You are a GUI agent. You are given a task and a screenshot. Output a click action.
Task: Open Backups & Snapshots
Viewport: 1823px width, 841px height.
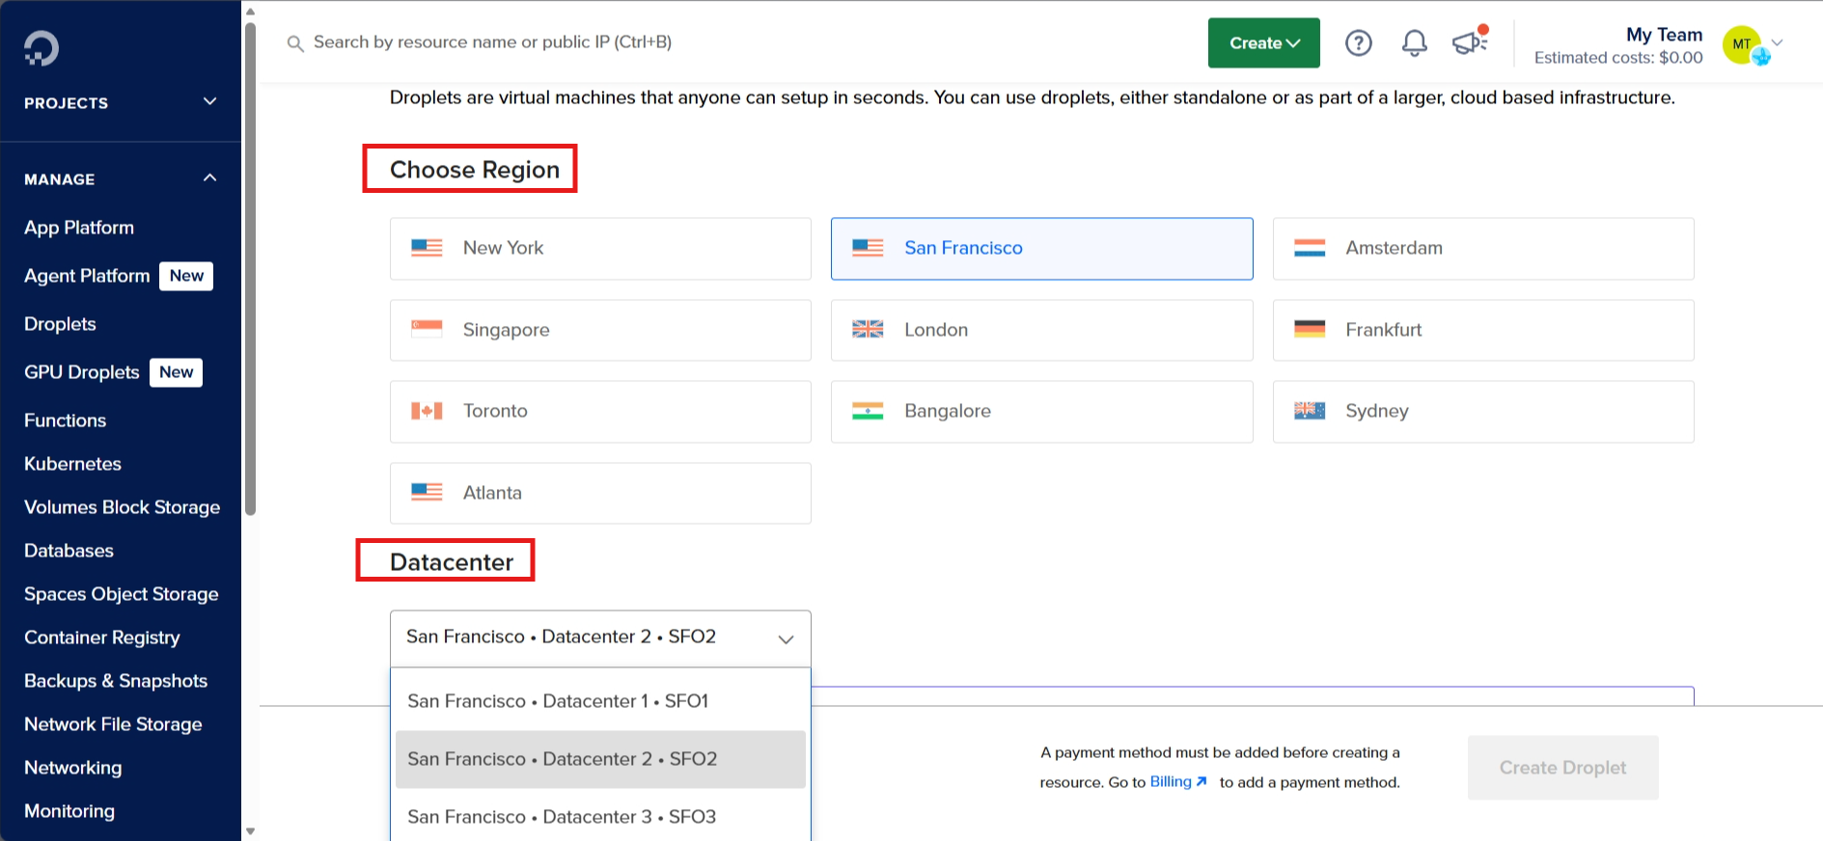(116, 681)
